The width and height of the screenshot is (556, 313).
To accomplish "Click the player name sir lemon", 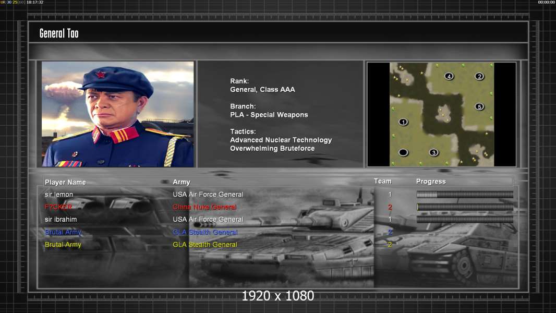I will coord(59,194).
